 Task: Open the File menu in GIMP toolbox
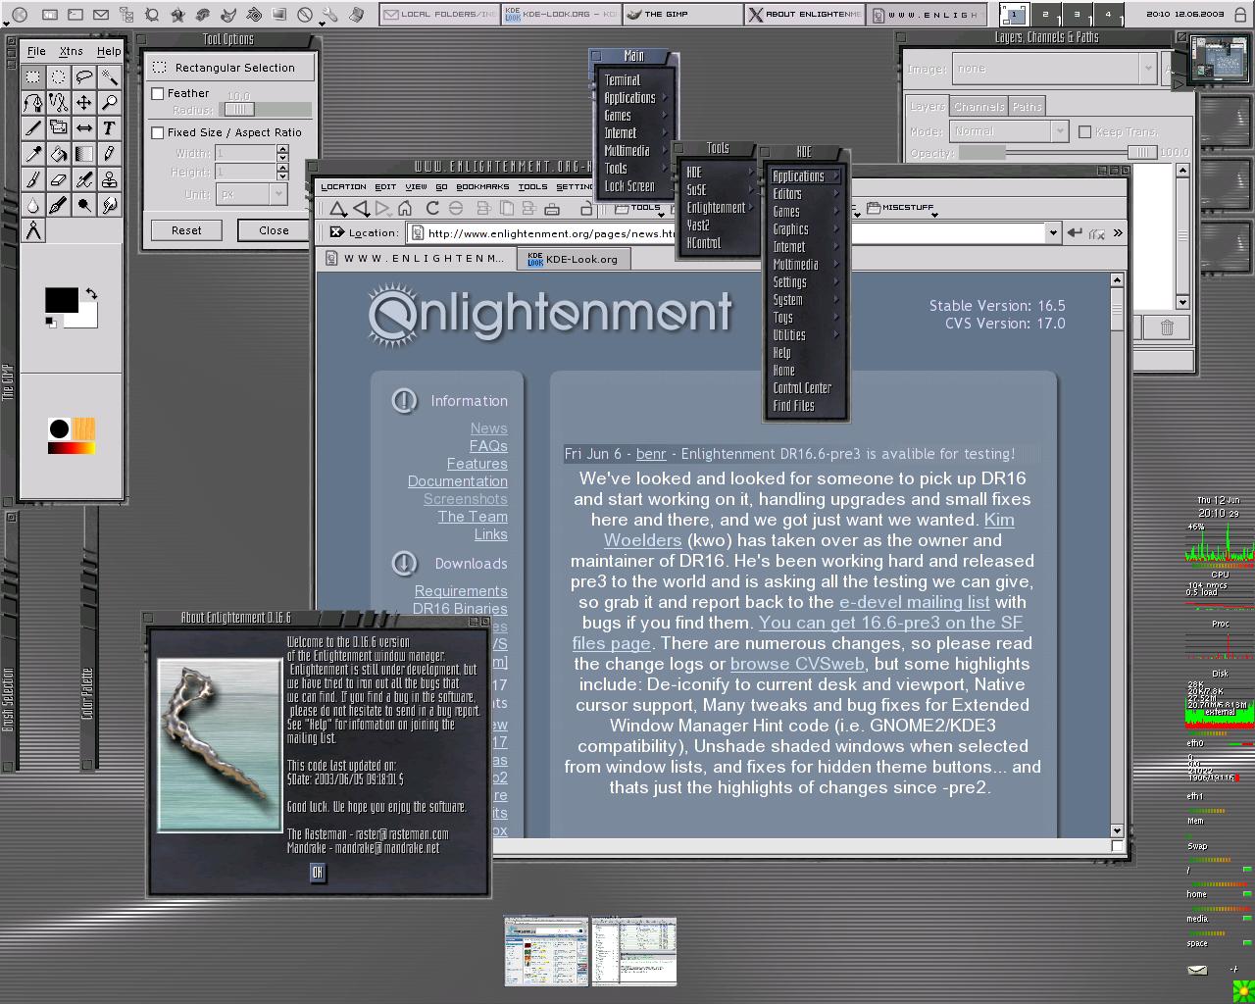[36, 51]
